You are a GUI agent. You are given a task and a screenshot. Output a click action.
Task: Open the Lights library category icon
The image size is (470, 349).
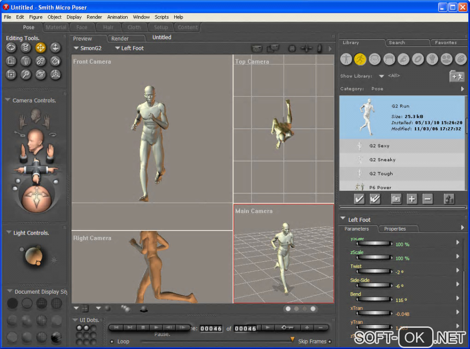tap(432, 59)
